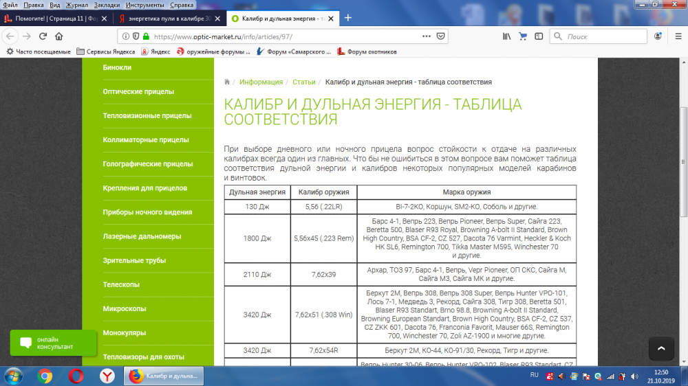Open a new browser tab
Screen dimensions: 688x386
[348, 18]
